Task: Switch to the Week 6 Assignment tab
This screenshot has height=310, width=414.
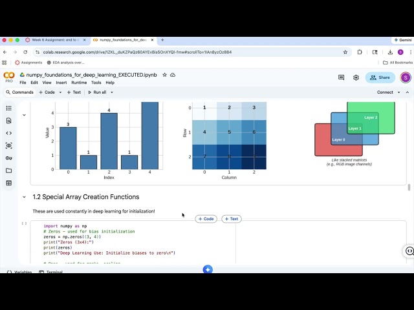Action: point(54,40)
